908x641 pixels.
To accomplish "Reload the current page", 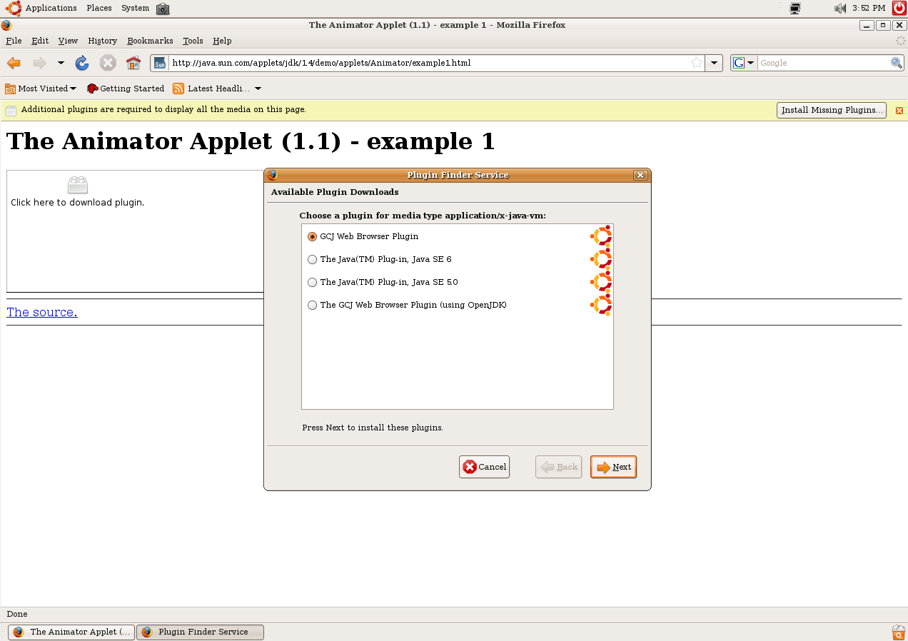I will click(x=82, y=63).
